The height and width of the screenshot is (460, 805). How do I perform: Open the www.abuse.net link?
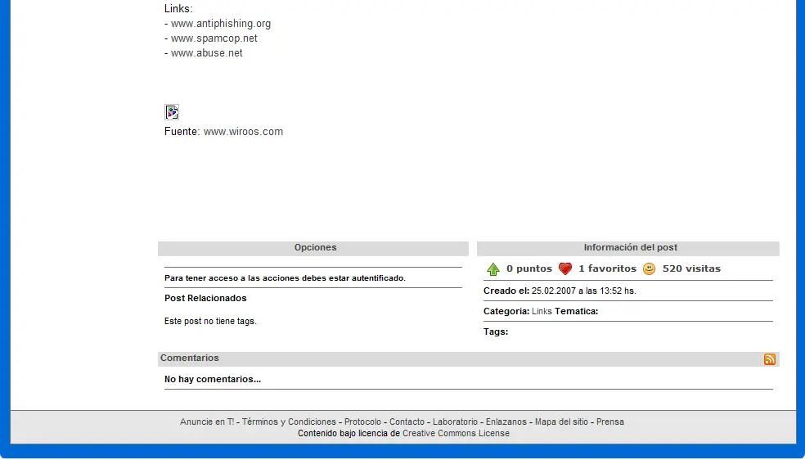207,53
